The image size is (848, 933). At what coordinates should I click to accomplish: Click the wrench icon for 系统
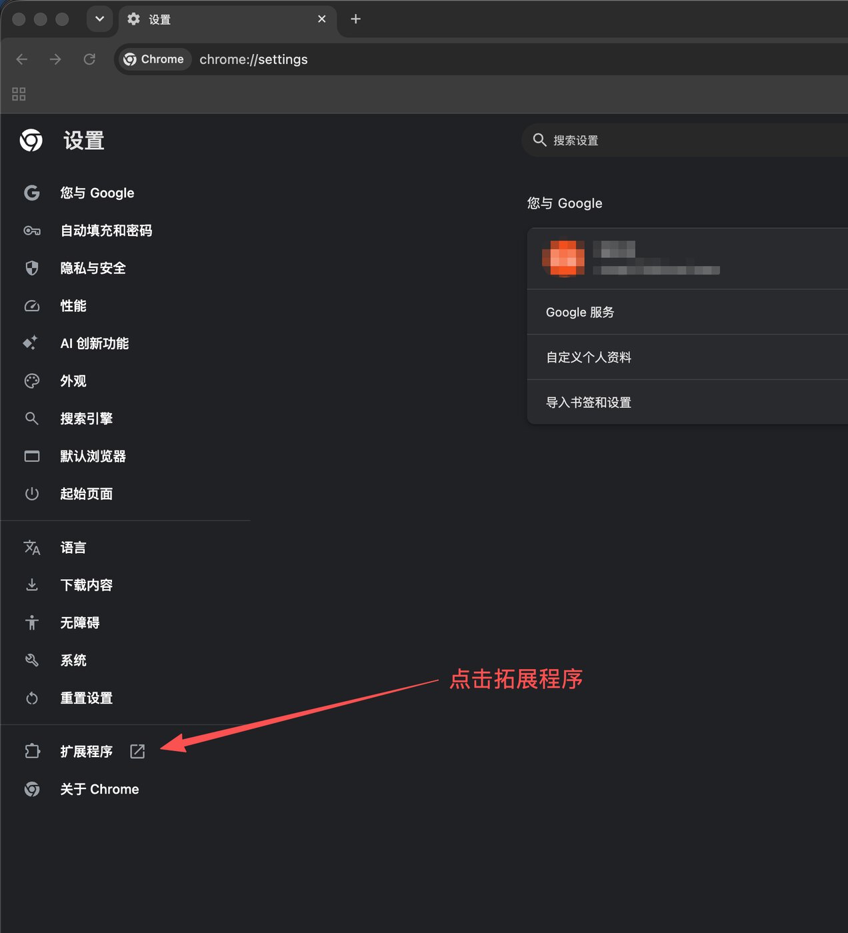point(32,660)
